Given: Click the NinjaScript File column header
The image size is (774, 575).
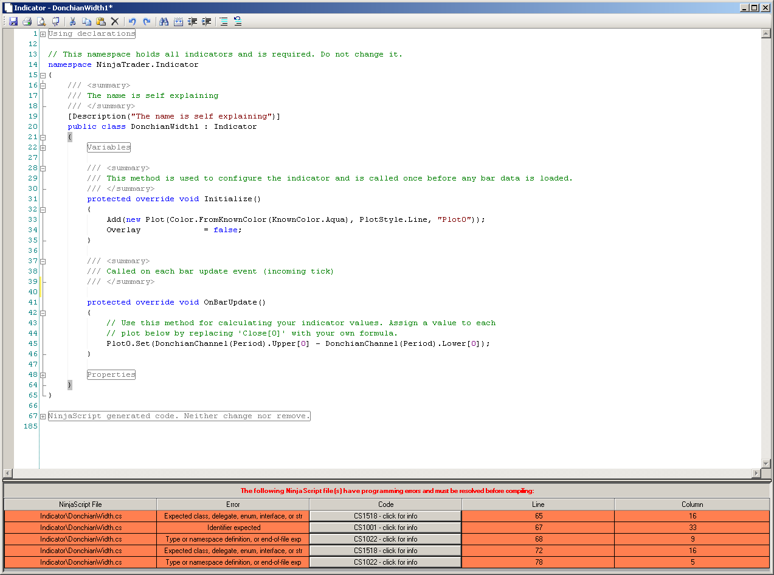Looking at the screenshot, I should tap(80, 504).
